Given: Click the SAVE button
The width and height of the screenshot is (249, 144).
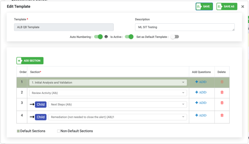Looking at the screenshot, I should coord(204,6).
